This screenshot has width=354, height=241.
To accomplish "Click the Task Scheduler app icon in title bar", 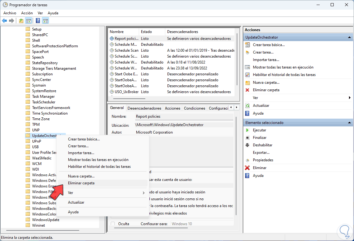I will tap(5, 5).
